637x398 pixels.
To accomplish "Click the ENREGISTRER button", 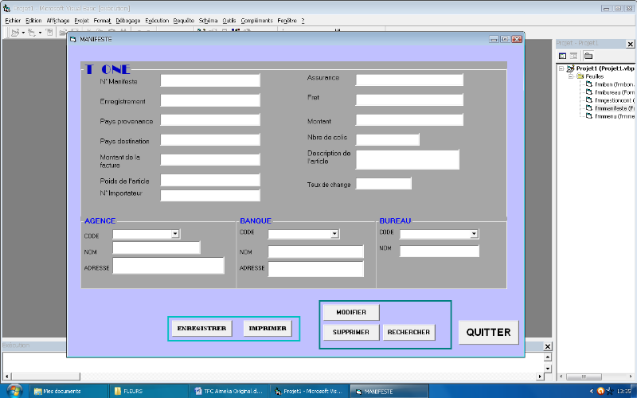I will point(201,328).
